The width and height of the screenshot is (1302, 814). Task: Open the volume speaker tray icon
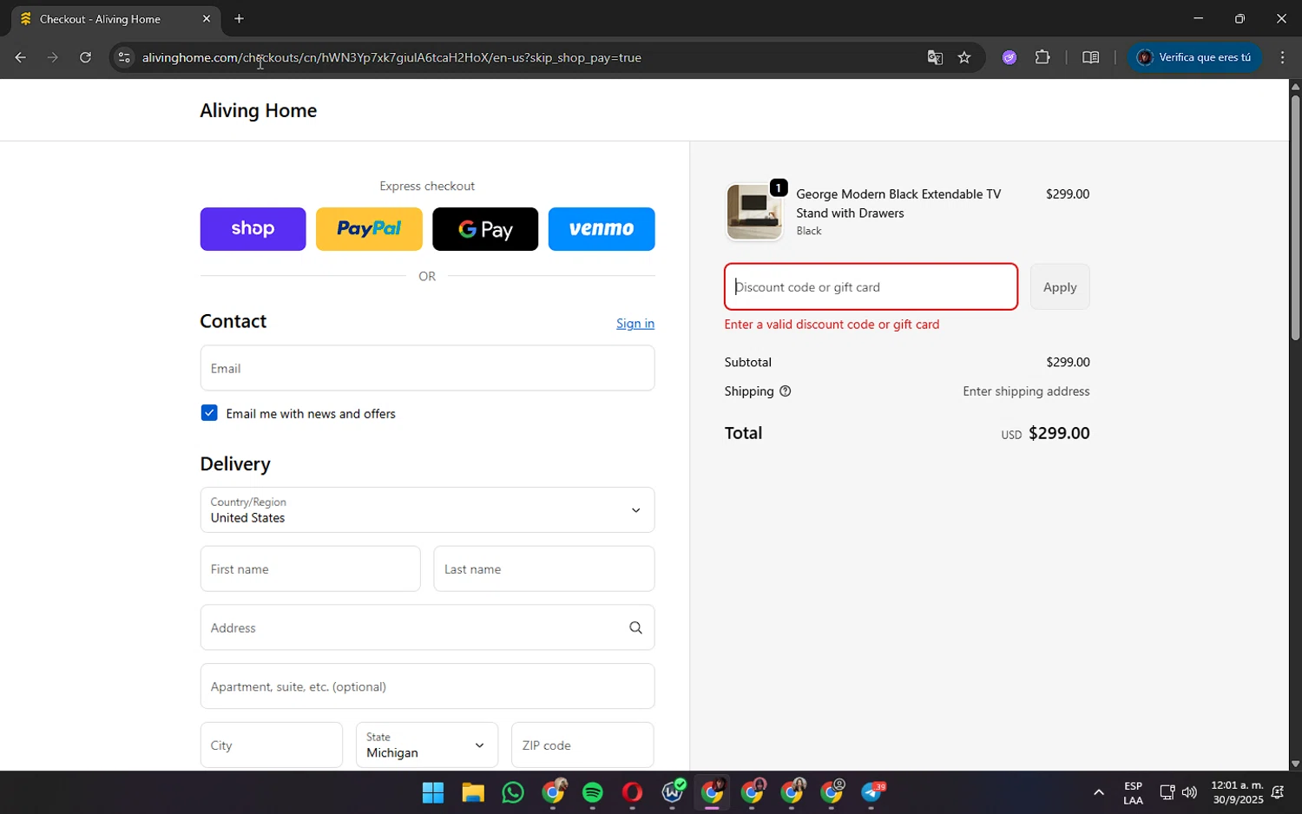(1189, 792)
